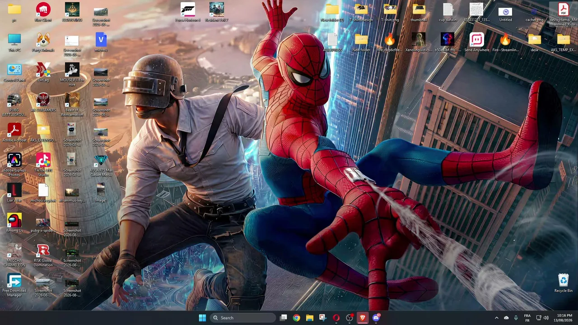Image resolution: width=578 pixels, height=325 pixels.
Task: Expand the hidden system tray icons
Action: (497, 318)
